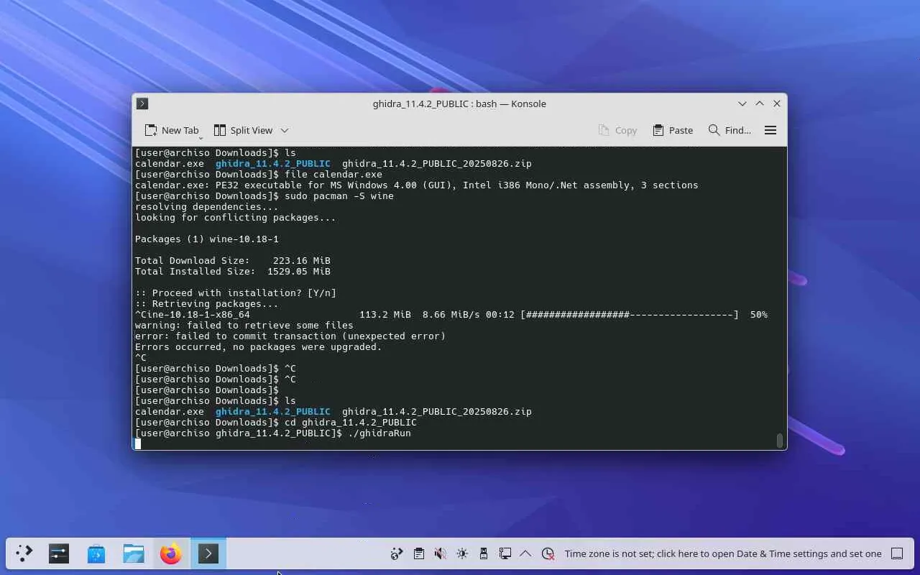Click 'warning: failed to retrieve some files'

(x=244, y=326)
